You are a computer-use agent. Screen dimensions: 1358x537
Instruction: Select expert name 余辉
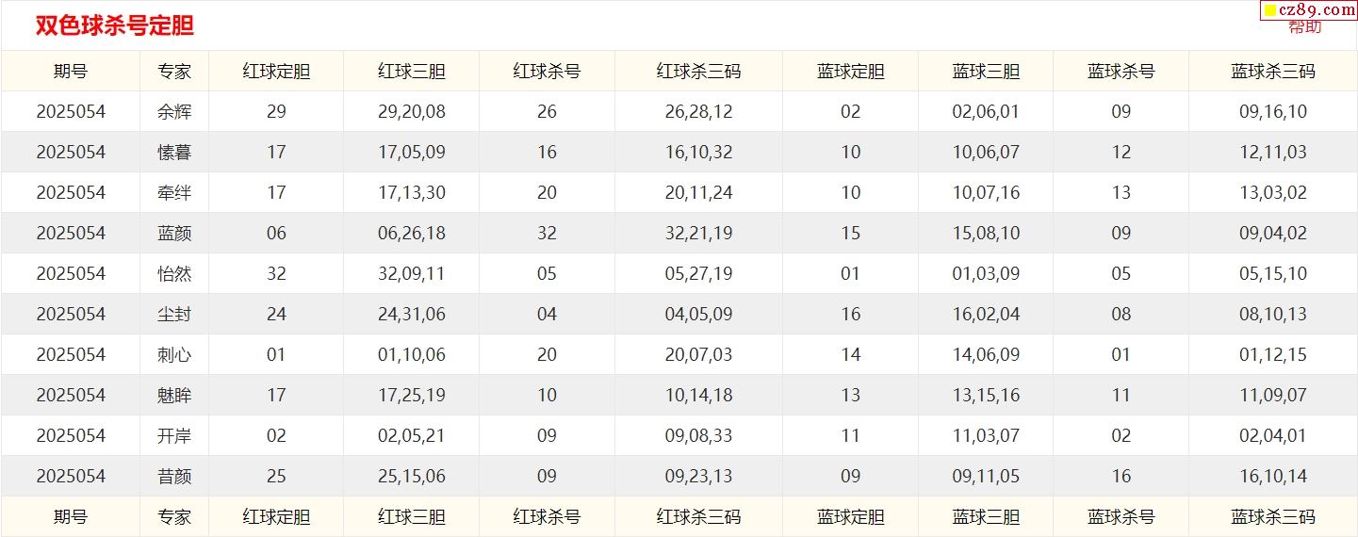[x=174, y=111]
